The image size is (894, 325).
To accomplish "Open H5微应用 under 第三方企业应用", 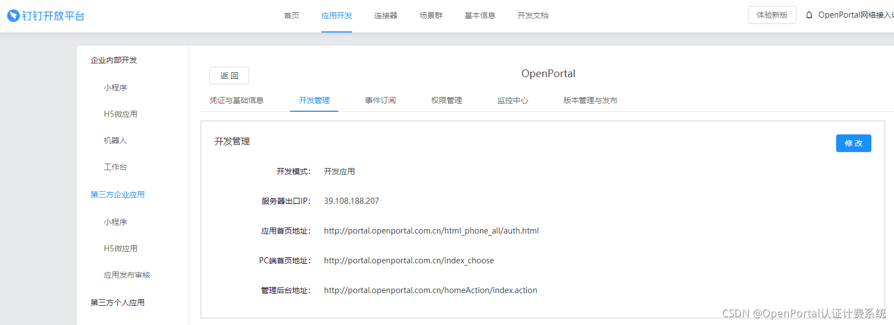I will (121, 248).
